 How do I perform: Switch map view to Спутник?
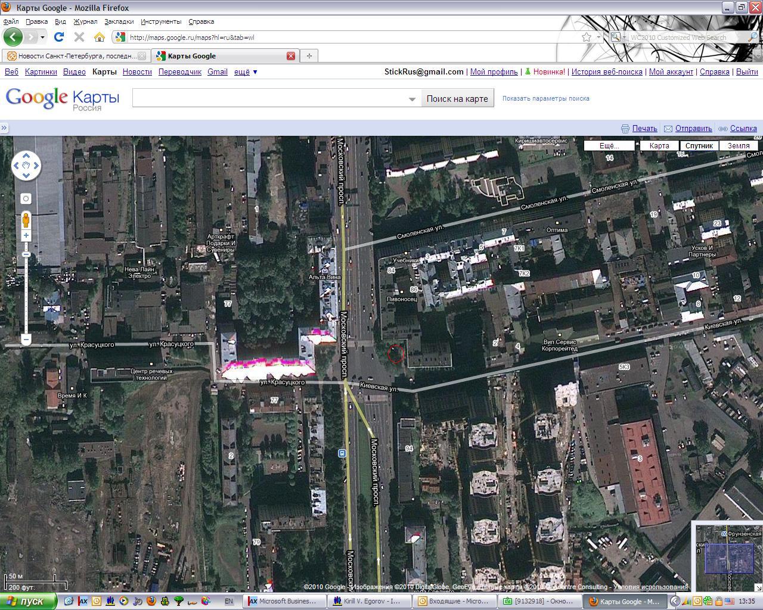699,145
